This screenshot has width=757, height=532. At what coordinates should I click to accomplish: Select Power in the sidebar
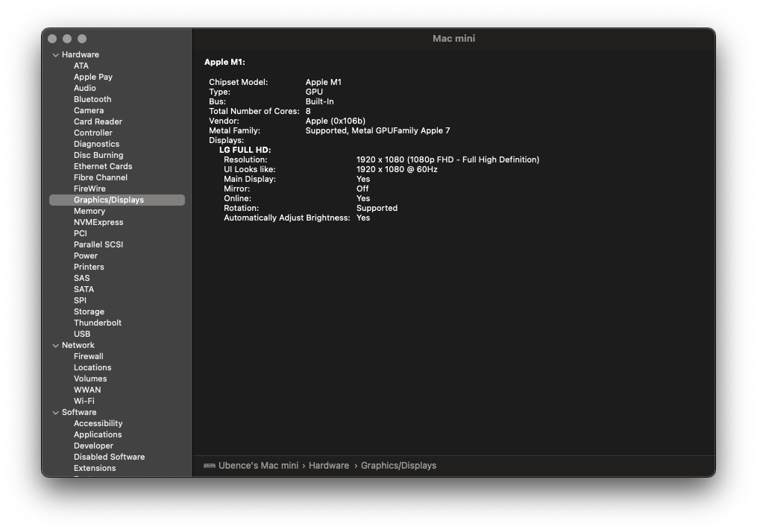86,256
